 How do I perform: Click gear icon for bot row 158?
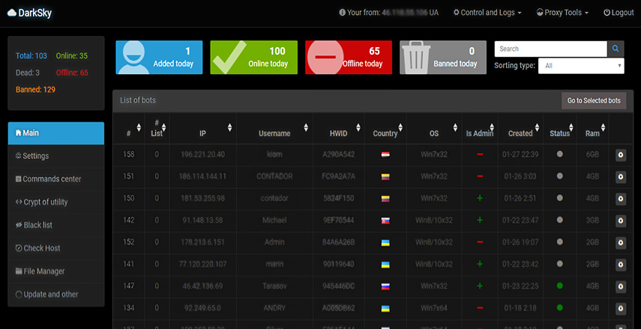coord(620,155)
